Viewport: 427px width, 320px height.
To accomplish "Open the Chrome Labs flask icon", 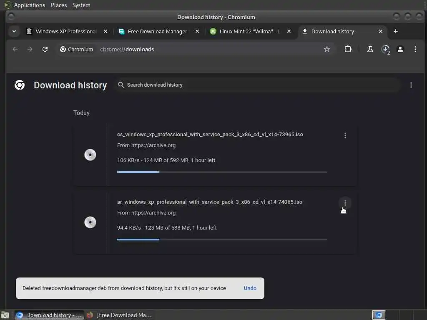I will [370, 49].
